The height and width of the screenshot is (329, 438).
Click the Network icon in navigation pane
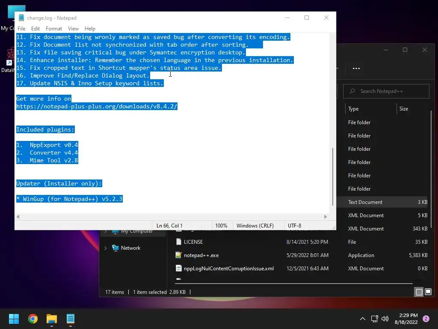coord(115,248)
